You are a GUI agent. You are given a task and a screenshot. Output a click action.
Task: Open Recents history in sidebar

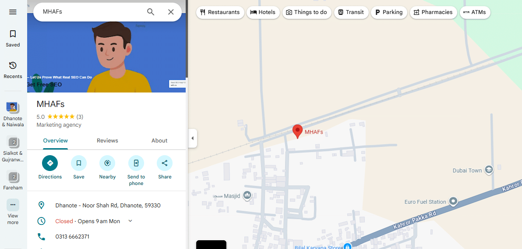[x=13, y=70]
